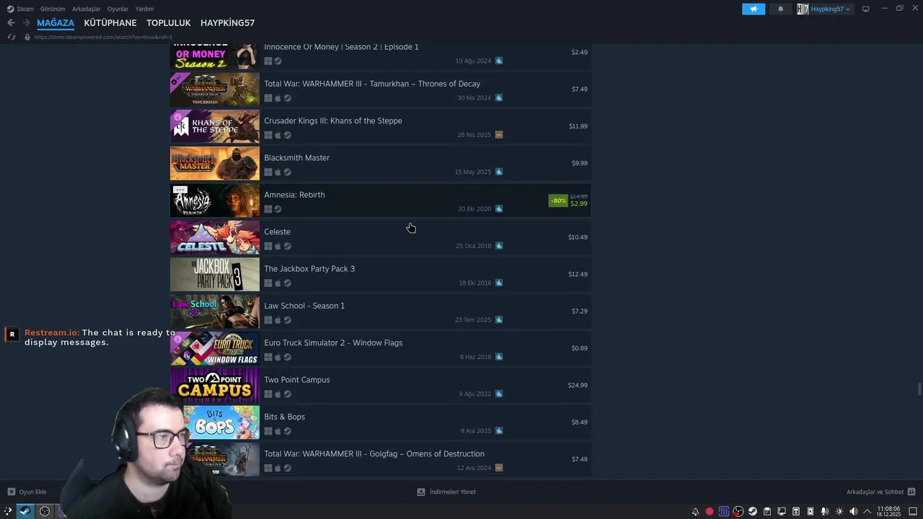
Task: Click the Steam icon pinned in the taskbar
Action: 25,511
